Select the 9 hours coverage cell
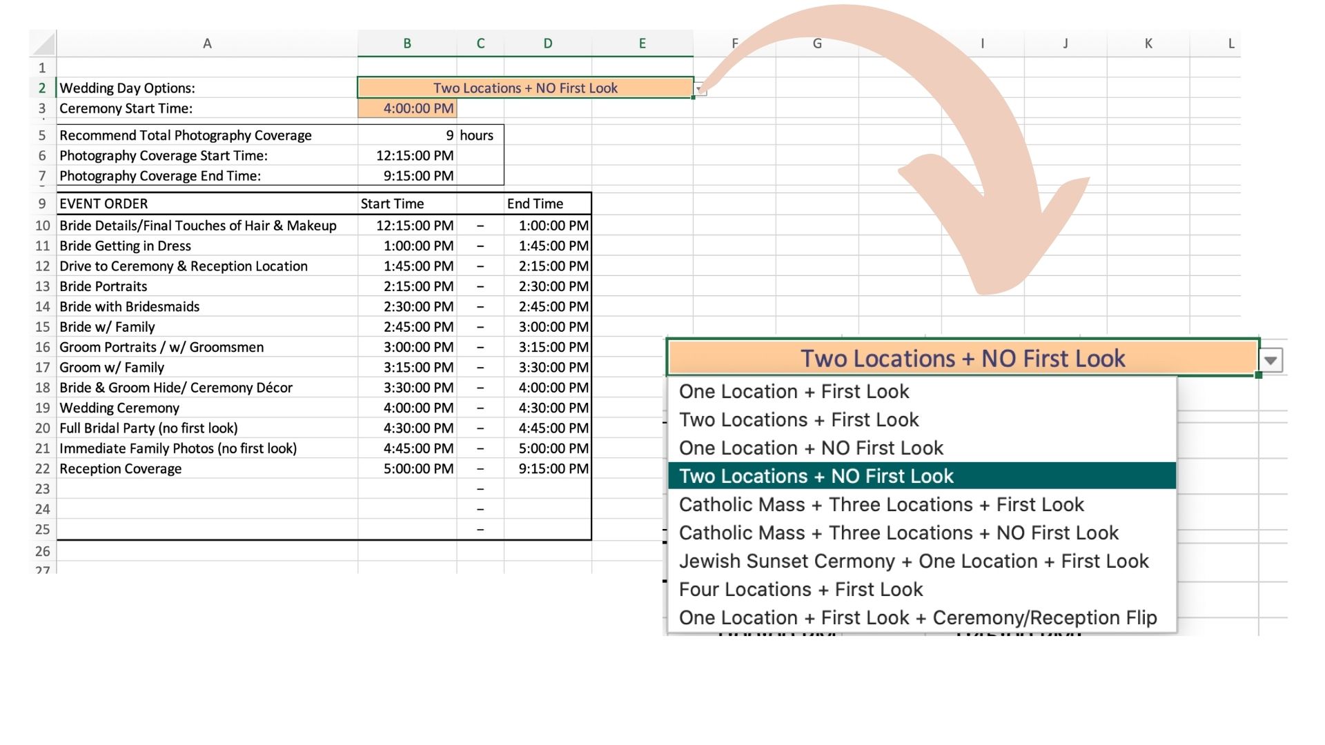Image resolution: width=1325 pixels, height=745 pixels. click(x=407, y=135)
